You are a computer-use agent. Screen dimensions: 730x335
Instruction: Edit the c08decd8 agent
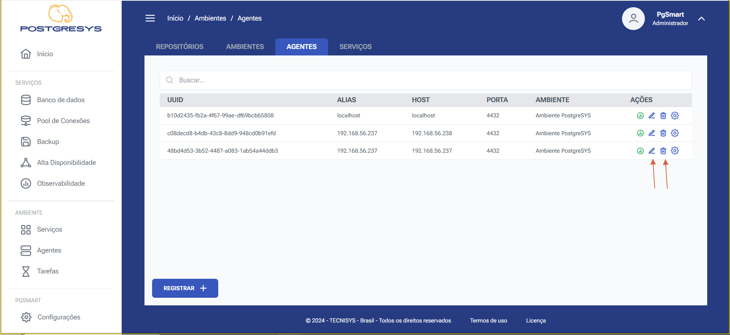[x=652, y=133]
